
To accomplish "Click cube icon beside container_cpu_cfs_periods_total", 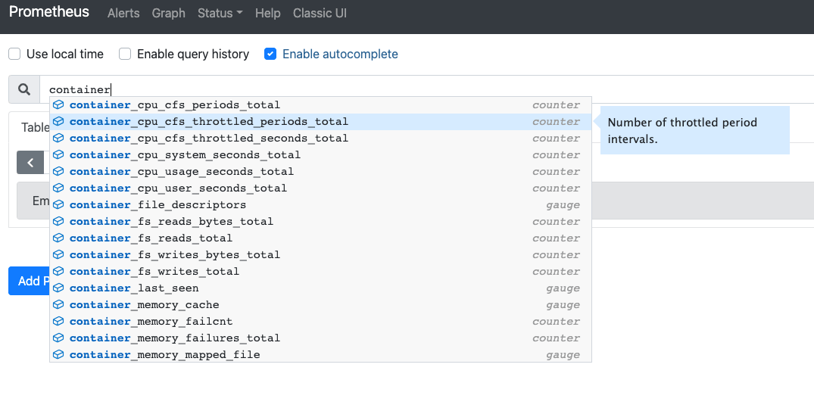I will point(58,105).
